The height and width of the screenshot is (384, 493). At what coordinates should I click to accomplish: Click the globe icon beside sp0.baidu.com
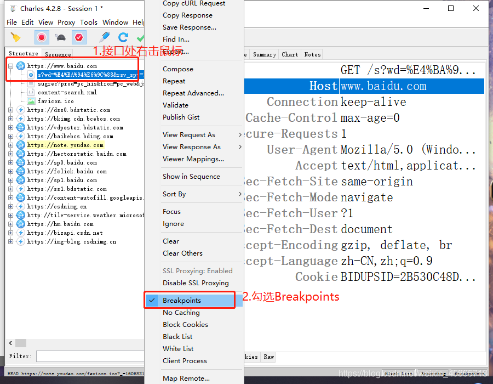click(x=21, y=163)
